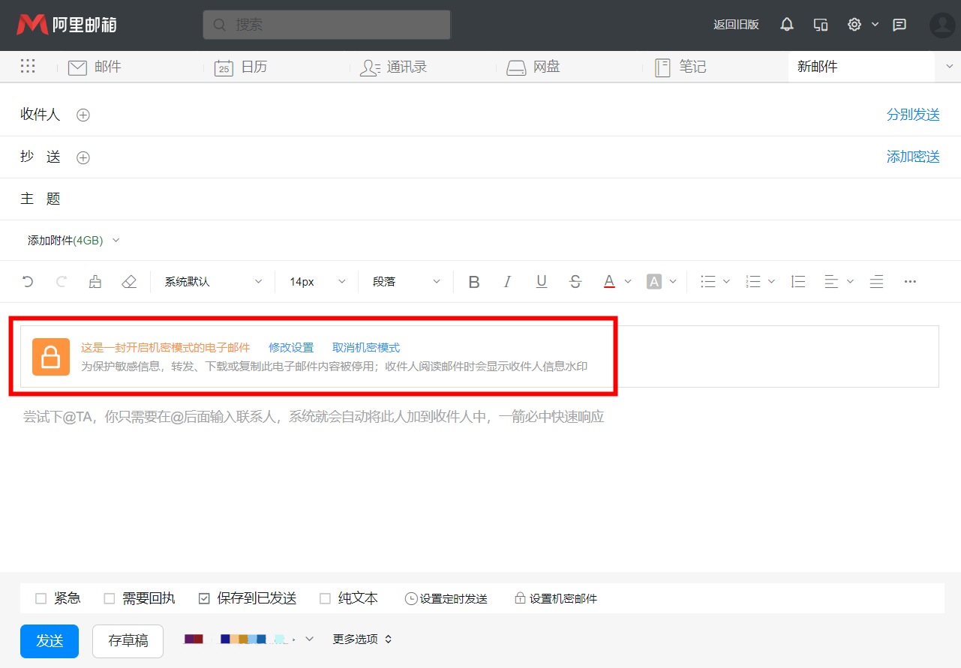Click in the 搜索 search box
Viewport: 961px width, 668px height.
click(x=326, y=25)
